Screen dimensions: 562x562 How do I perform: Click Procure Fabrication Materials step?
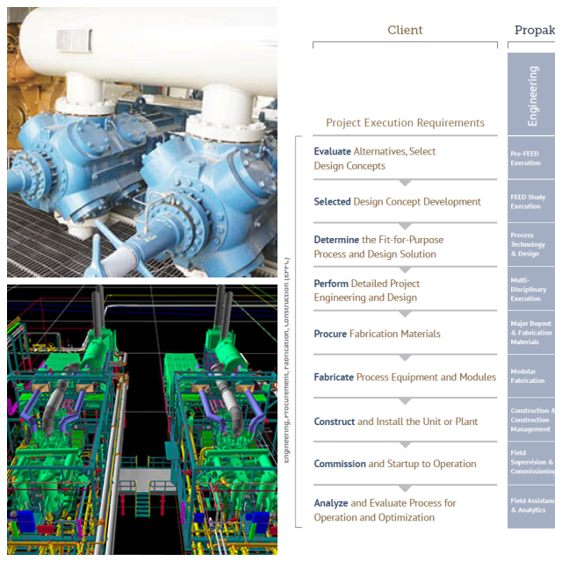[x=377, y=334]
